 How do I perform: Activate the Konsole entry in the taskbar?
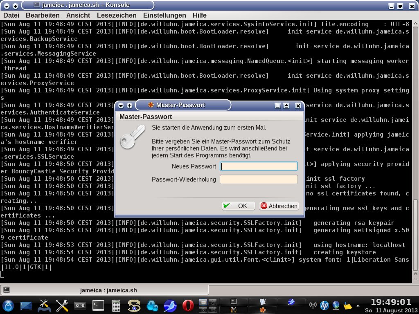coord(234,301)
